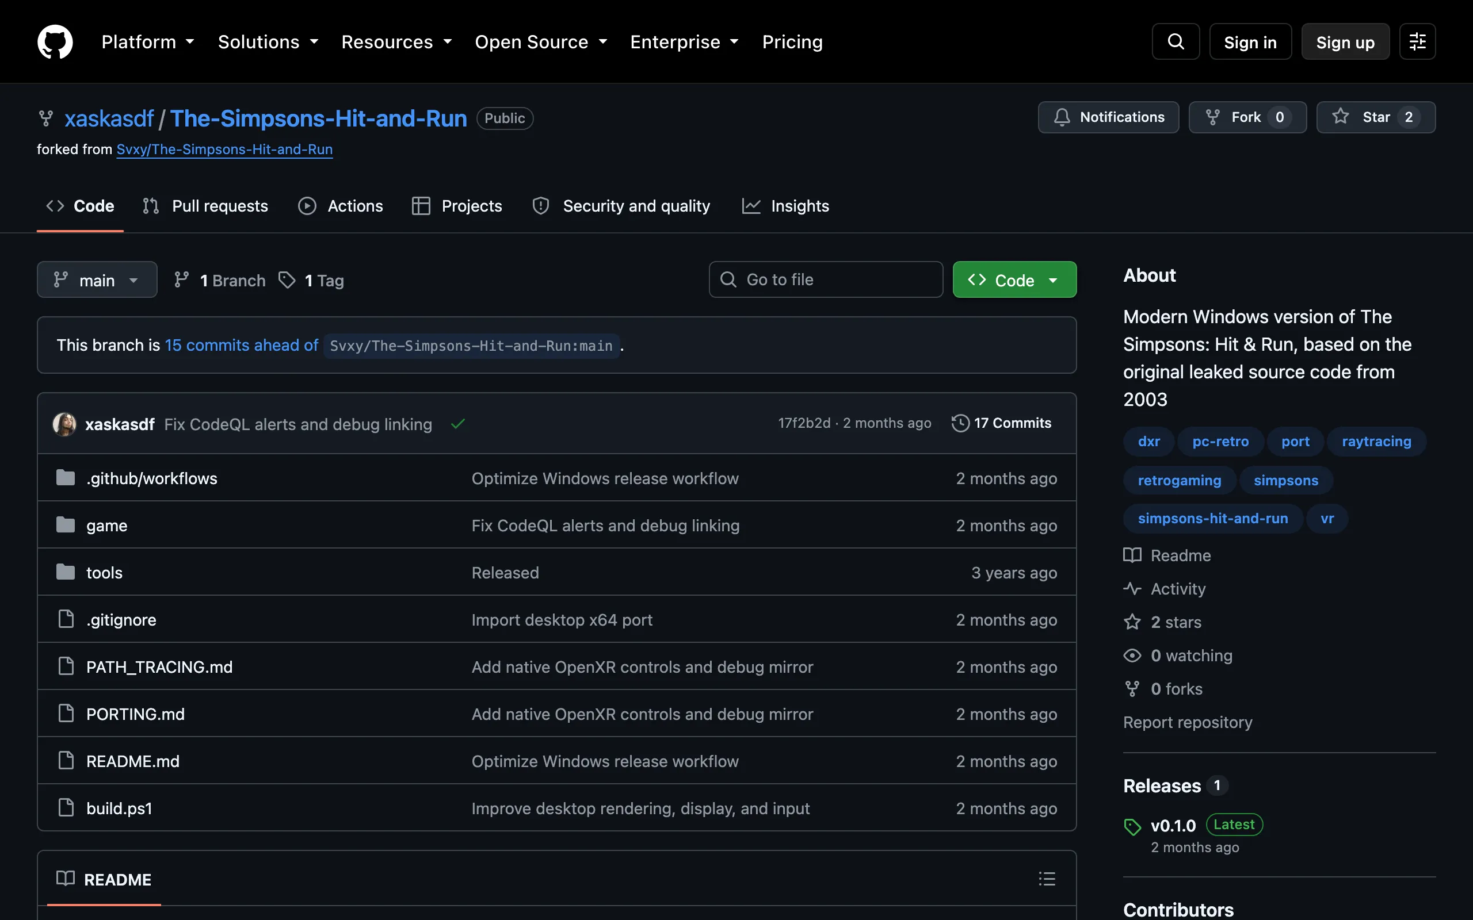Switch to the Pull requests tab
Screen dimensions: 1473x920
(x=206, y=206)
